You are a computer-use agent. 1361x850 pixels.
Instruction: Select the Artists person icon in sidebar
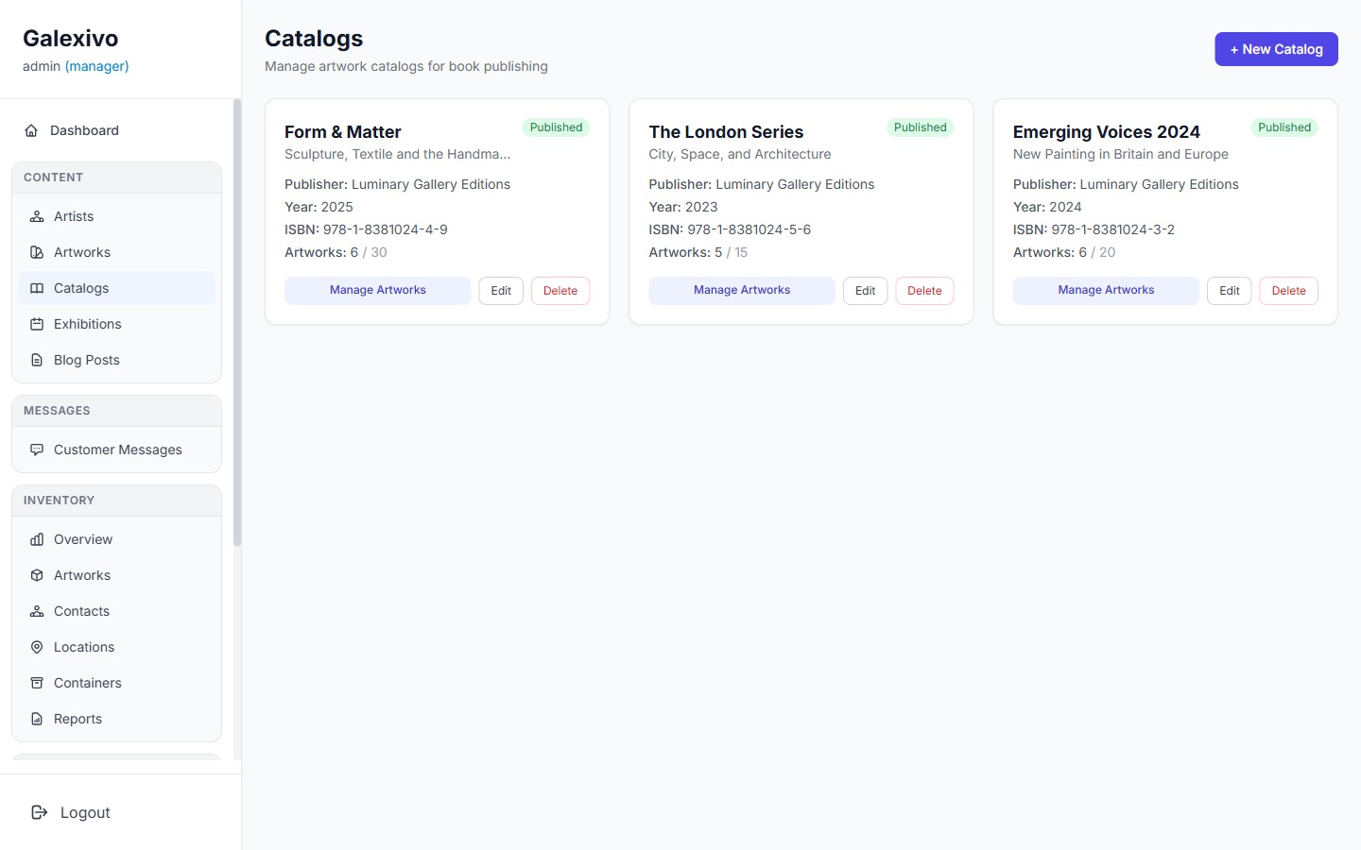click(x=37, y=216)
